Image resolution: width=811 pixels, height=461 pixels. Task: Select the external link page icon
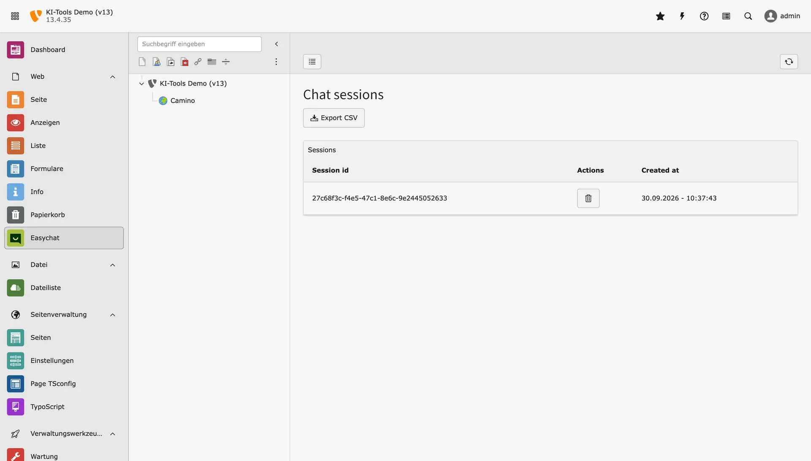point(198,62)
